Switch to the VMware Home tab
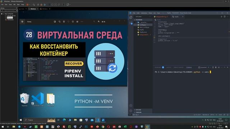The height and width of the screenshot is (129, 230). pyautogui.click(x=23, y=9)
